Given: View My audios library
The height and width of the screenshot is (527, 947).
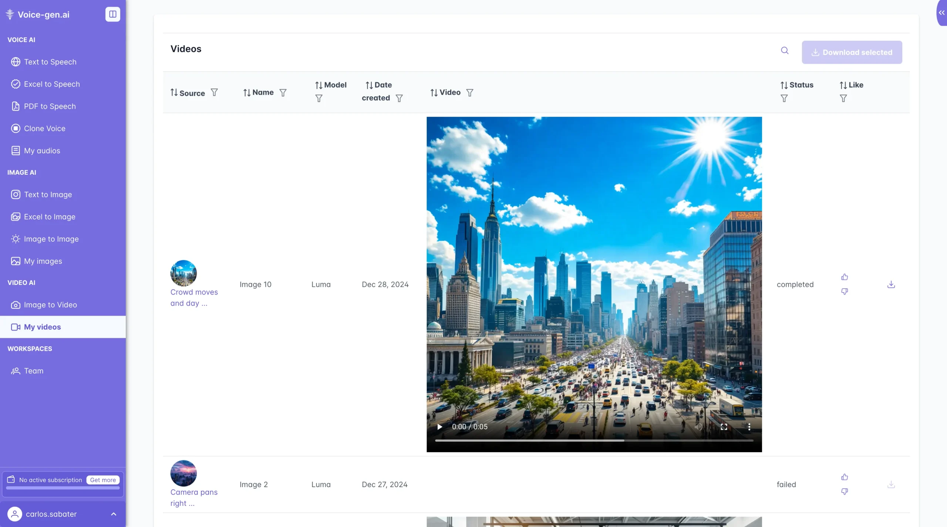Looking at the screenshot, I should [x=42, y=150].
